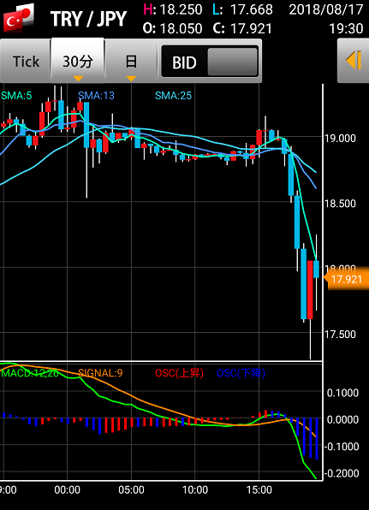Tap the 15:00 time axis marker
Viewport: 369px width, 510px height.
click(259, 489)
